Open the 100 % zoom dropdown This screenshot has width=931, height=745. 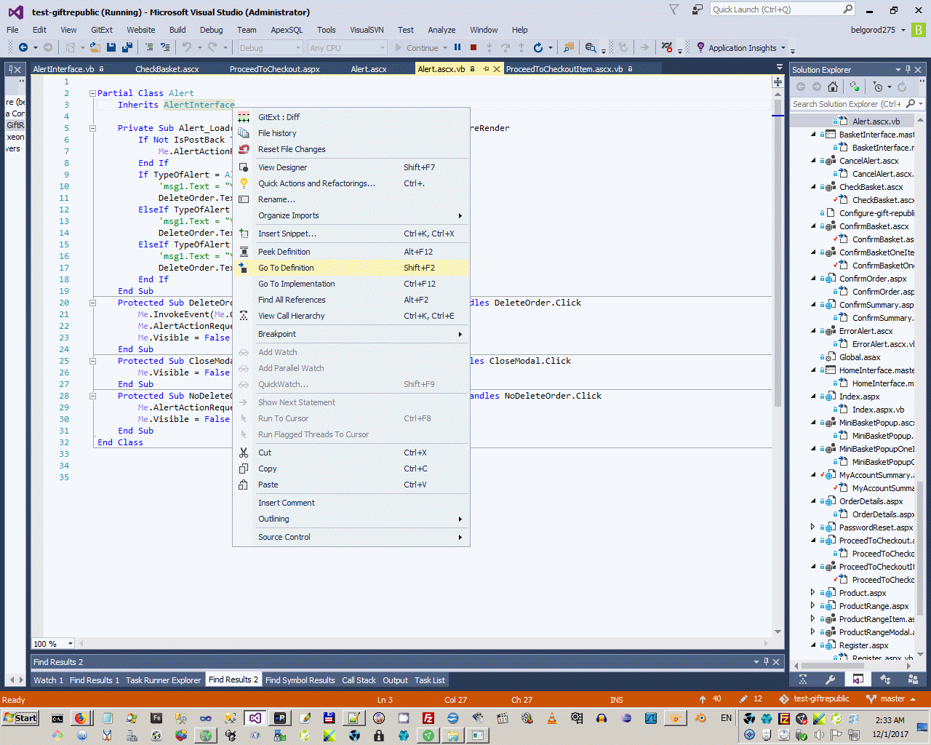(x=70, y=644)
